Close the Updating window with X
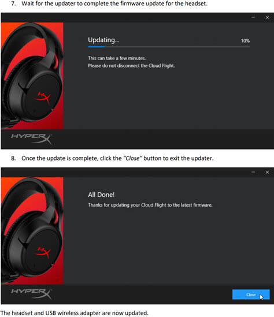The width and height of the screenshot is (274, 317). (267, 17)
